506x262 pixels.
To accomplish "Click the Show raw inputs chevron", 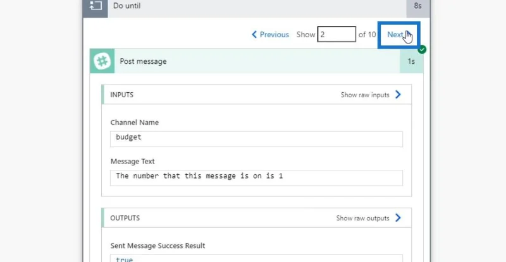I will [x=398, y=95].
